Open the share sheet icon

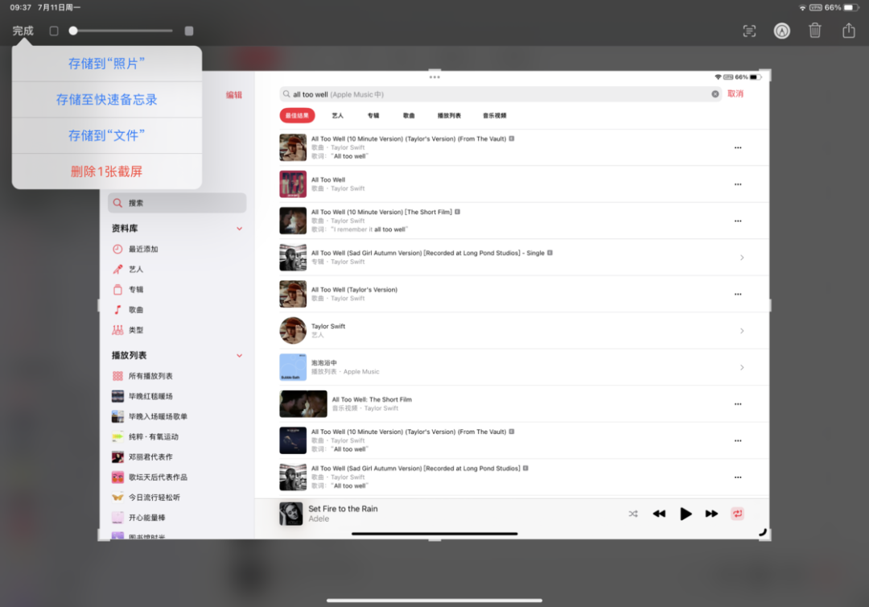tap(849, 30)
